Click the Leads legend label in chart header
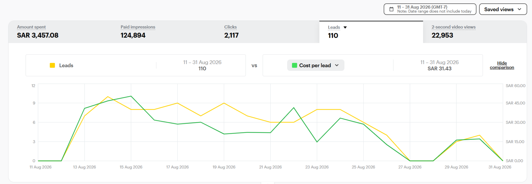This screenshot has height=184, width=532. 66,65
